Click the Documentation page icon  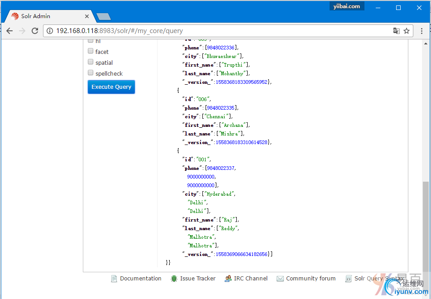click(x=114, y=279)
